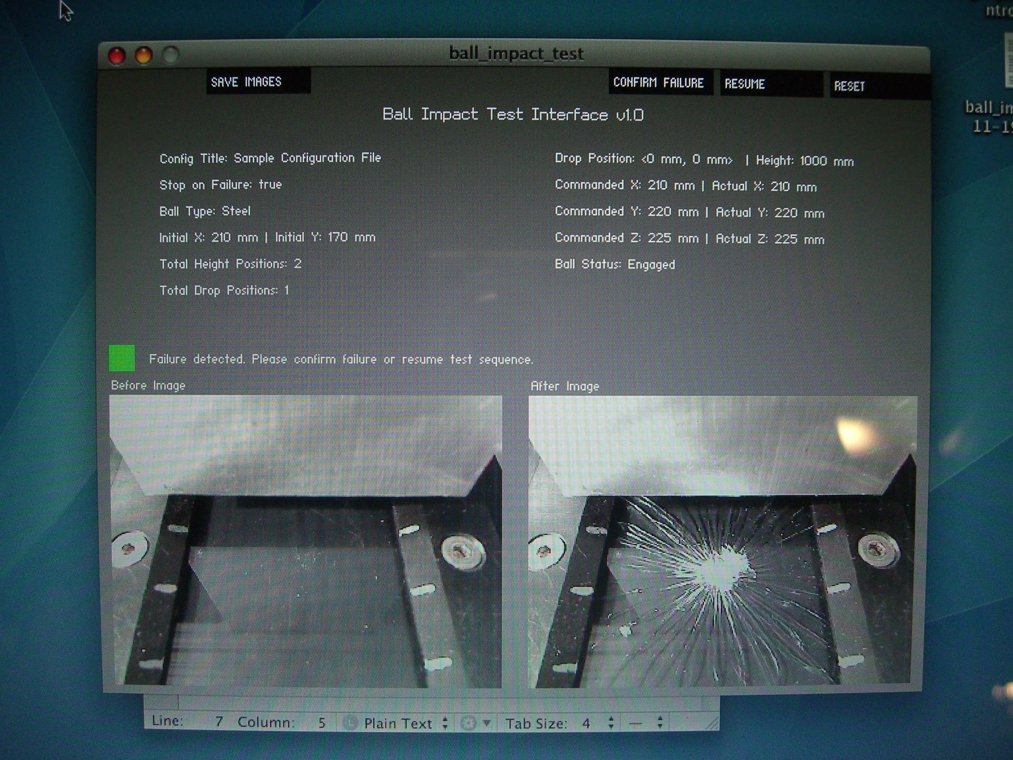Image resolution: width=1013 pixels, height=760 pixels.
Task: Click the SAVE IMAGES button
Action: click(258, 81)
